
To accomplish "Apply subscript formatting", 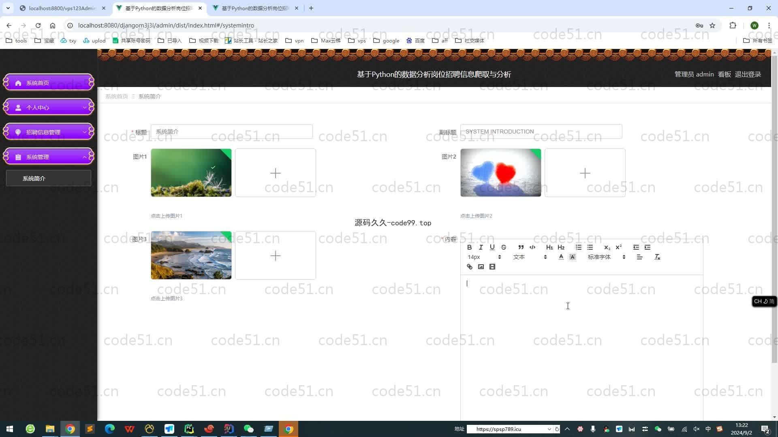I will (607, 247).
